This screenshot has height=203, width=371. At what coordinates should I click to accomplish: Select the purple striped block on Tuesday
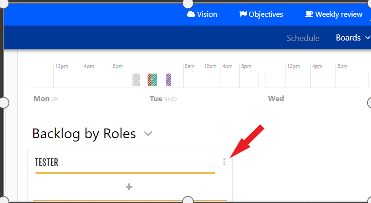click(x=169, y=80)
